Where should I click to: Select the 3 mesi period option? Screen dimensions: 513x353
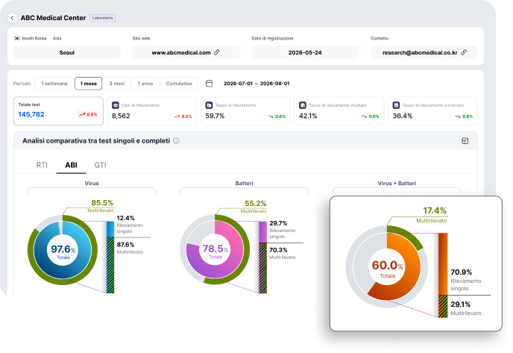click(117, 84)
